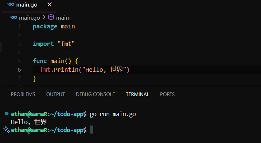The height and width of the screenshot is (143, 261).
Task: Click the sparkle icon beside terminal prompt
Action: (7, 130)
